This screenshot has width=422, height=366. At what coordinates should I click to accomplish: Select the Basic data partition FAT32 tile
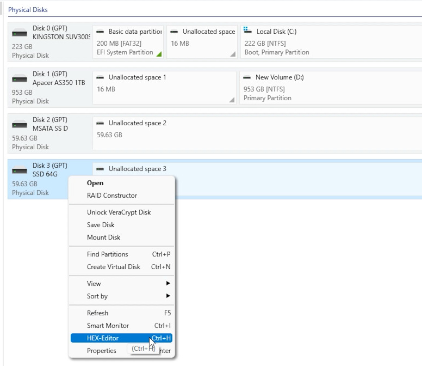pyautogui.click(x=128, y=42)
